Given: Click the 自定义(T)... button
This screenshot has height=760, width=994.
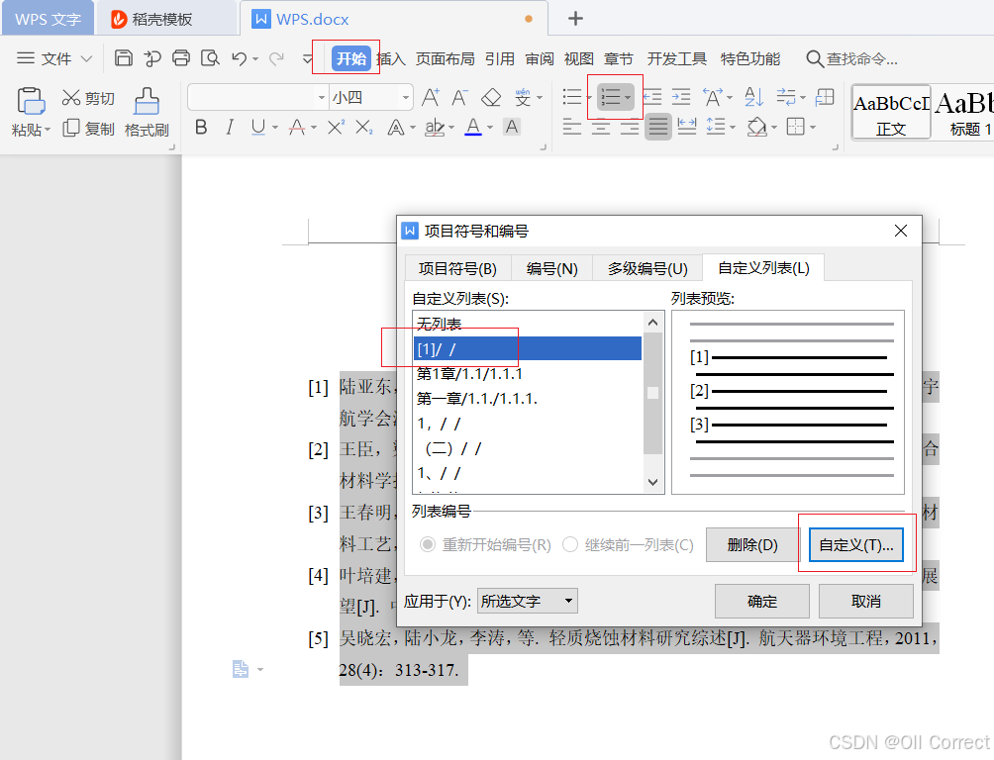Looking at the screenshot, I should tap(855, 544).
